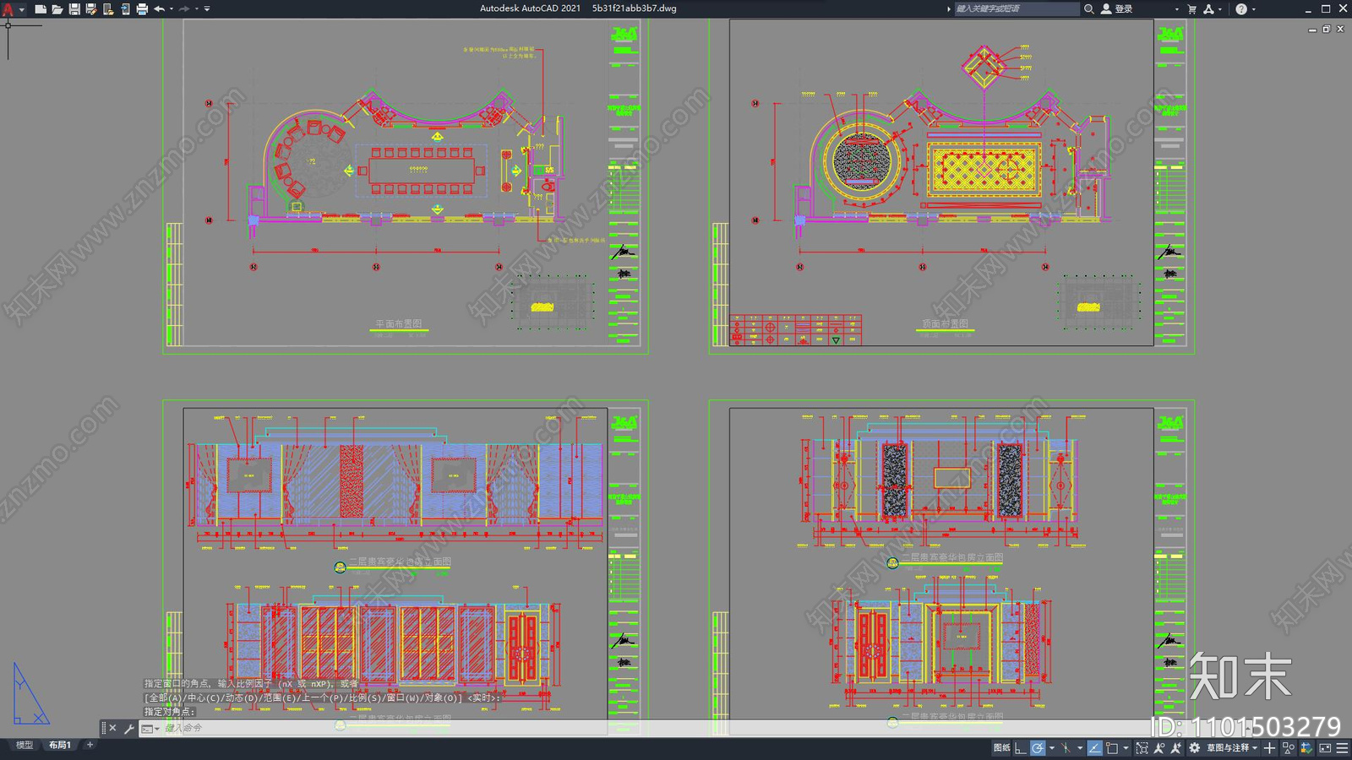Click the search magnifier icon
The image size is (1352, 760).
coord(1089,8)
